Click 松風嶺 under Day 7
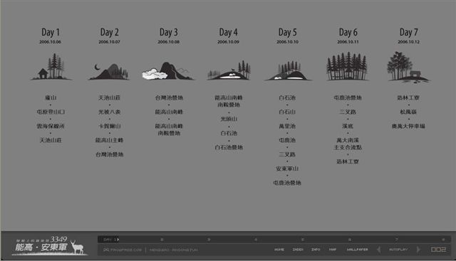Screen dimensions: 456x261 [408, 112]
